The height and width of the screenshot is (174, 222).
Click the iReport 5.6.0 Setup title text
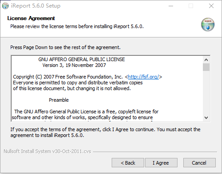click(36, 6)
